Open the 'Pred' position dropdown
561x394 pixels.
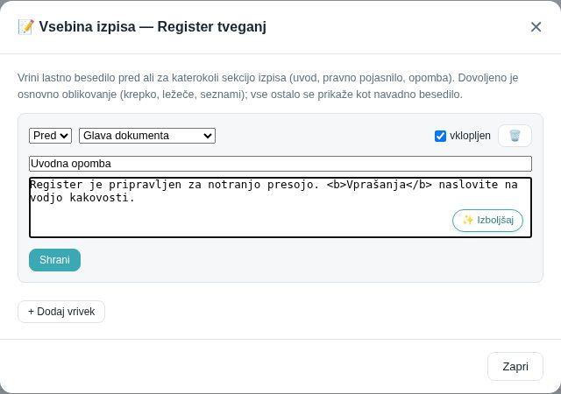51,136
